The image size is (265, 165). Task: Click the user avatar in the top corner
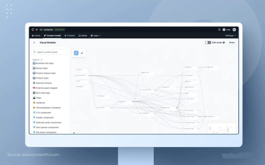coord(234,30)
